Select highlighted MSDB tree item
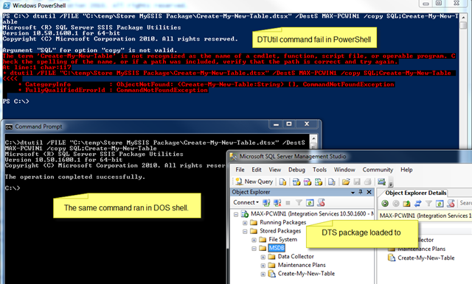472x284 pixels. 277,248
